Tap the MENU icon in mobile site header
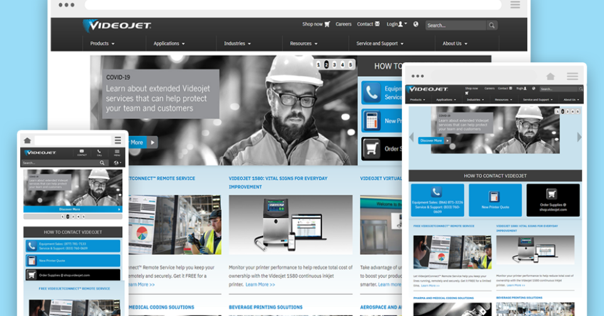This screenshot has height=316, width=604. [x=117, y=152]
